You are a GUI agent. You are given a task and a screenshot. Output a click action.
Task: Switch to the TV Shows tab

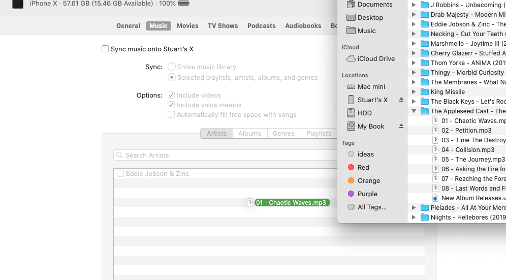(223, 26)
